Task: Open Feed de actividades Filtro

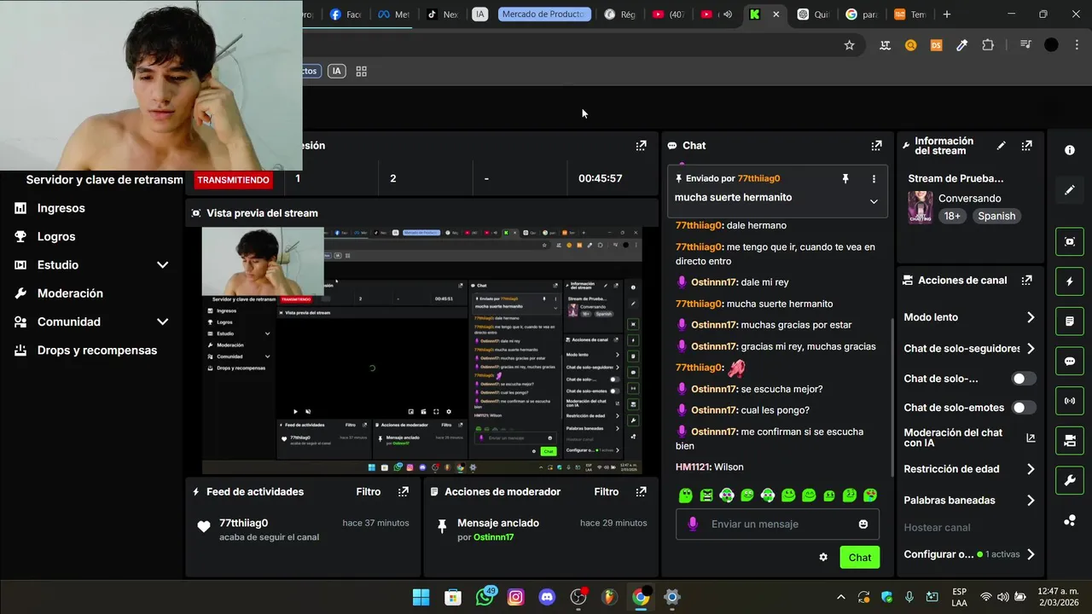Action: tap(369, 492)
